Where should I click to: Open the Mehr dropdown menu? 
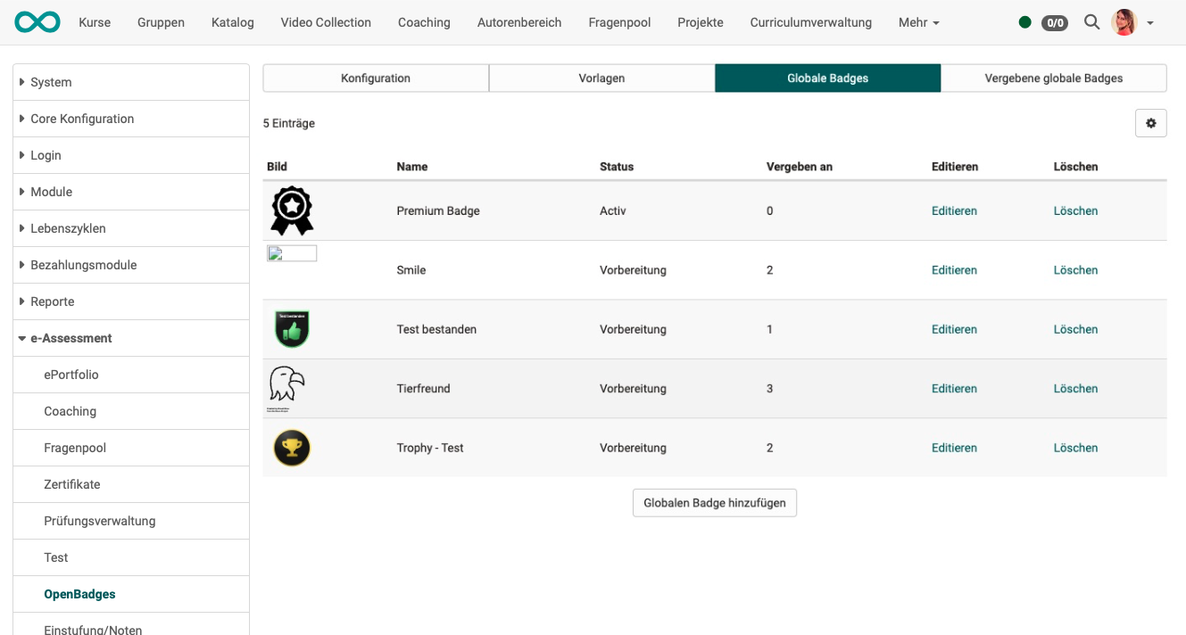[x=918, y=21]
